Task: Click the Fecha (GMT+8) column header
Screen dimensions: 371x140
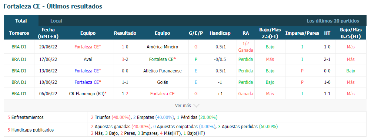Action: tap(48, 33)
